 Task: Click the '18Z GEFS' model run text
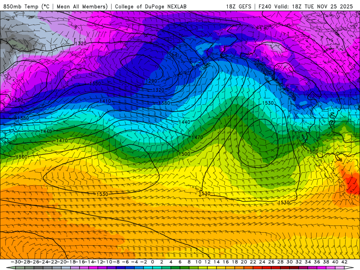238,7
